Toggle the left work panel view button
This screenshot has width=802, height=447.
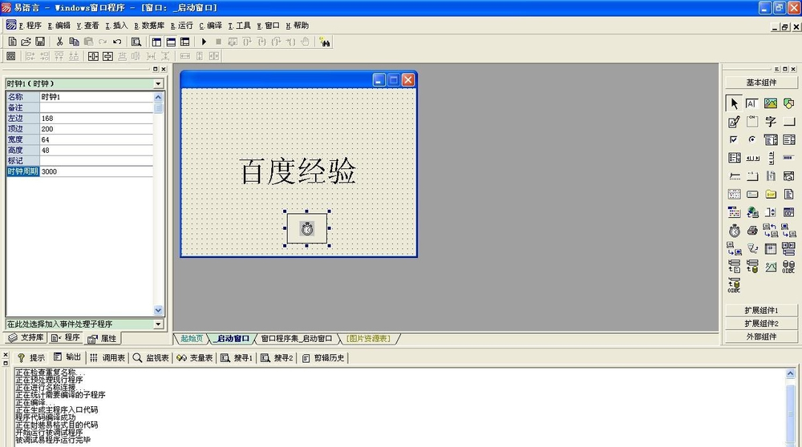[156, 42]
